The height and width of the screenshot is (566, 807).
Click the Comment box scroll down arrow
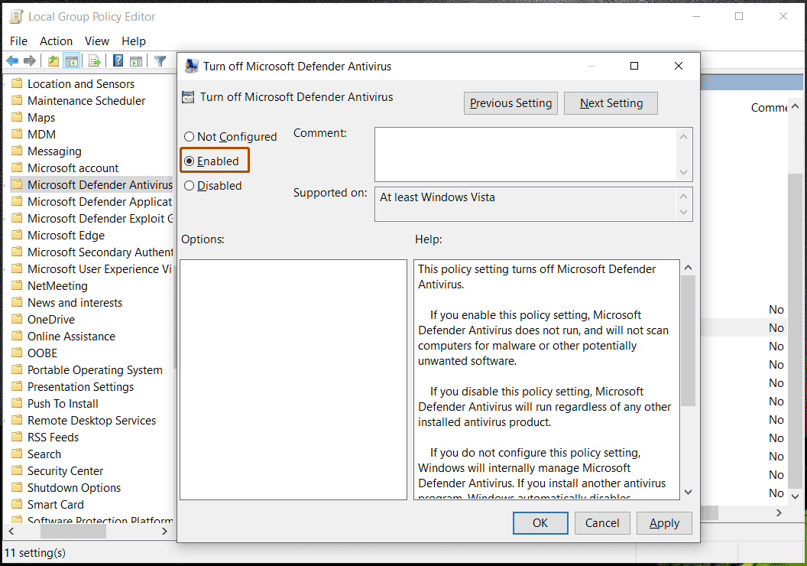click(683, 173)
